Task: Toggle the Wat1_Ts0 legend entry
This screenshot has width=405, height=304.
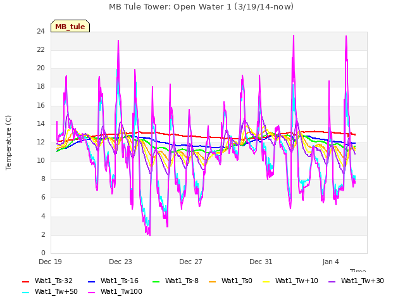Action: coord(230,281)
